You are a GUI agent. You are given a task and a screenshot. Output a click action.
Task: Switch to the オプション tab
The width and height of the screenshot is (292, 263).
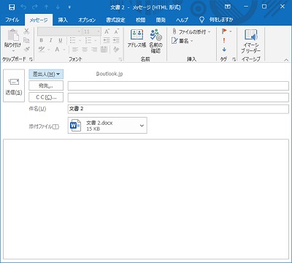(87, 20)
